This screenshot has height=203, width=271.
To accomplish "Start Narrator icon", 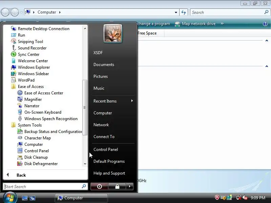I will (x=20, y=106).
